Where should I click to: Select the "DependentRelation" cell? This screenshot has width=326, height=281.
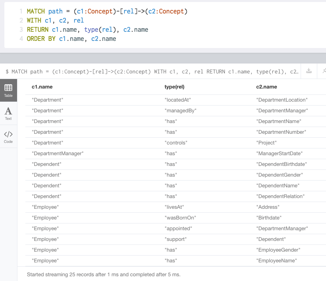click(280, 196)
